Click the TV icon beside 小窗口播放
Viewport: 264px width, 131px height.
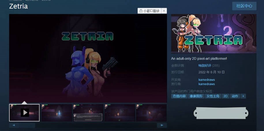[141, 11]
